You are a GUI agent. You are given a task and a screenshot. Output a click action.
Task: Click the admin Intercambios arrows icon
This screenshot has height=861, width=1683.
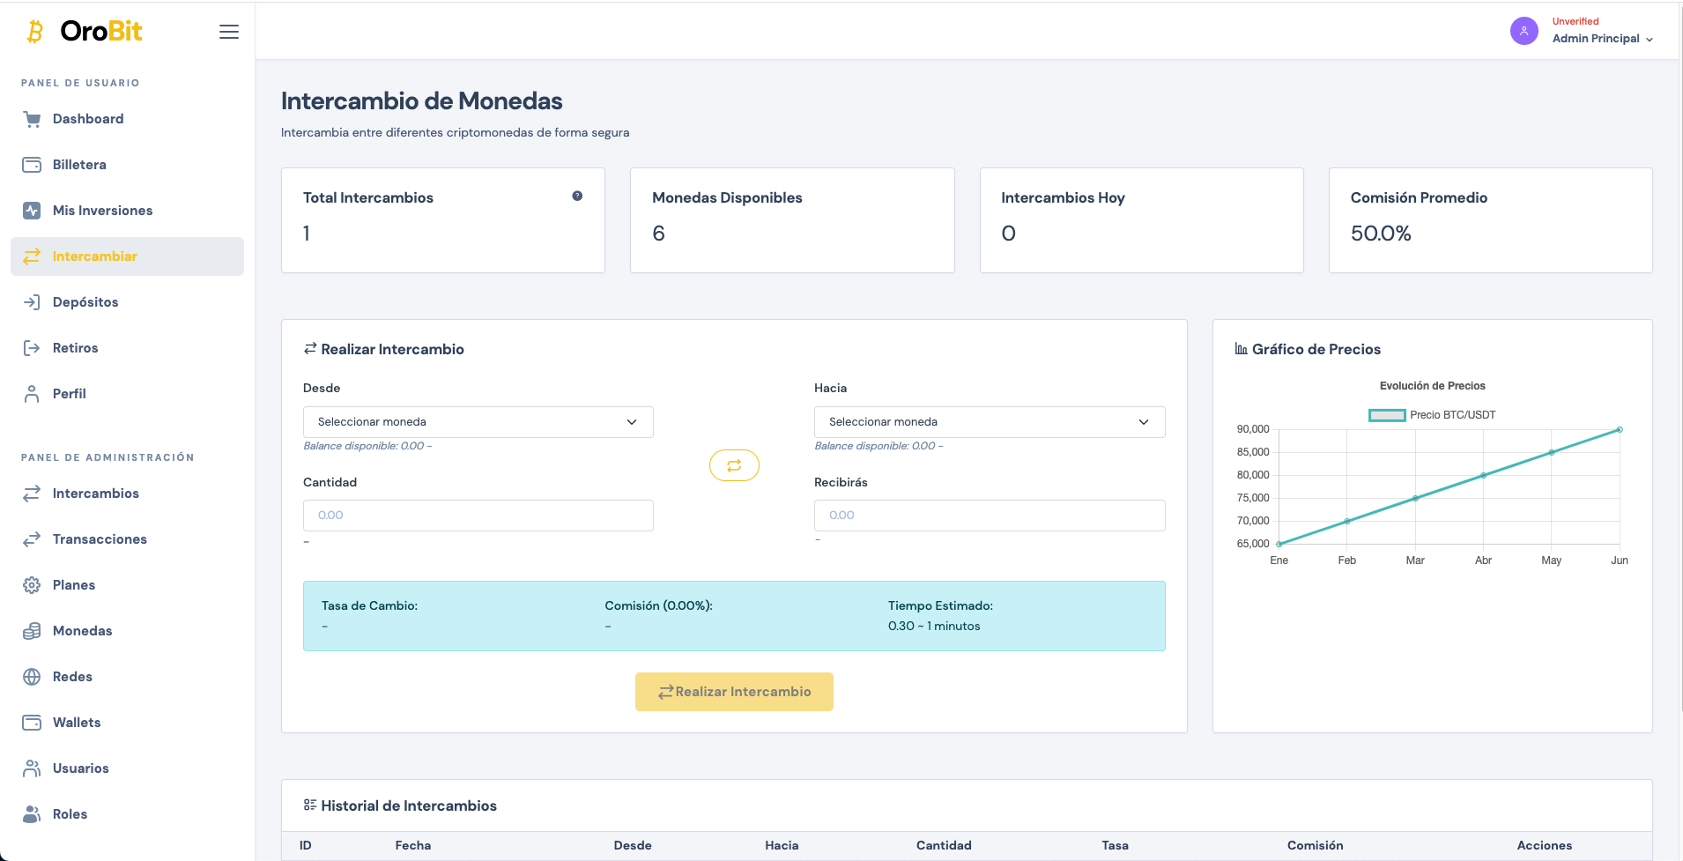(x=32, y=494)
